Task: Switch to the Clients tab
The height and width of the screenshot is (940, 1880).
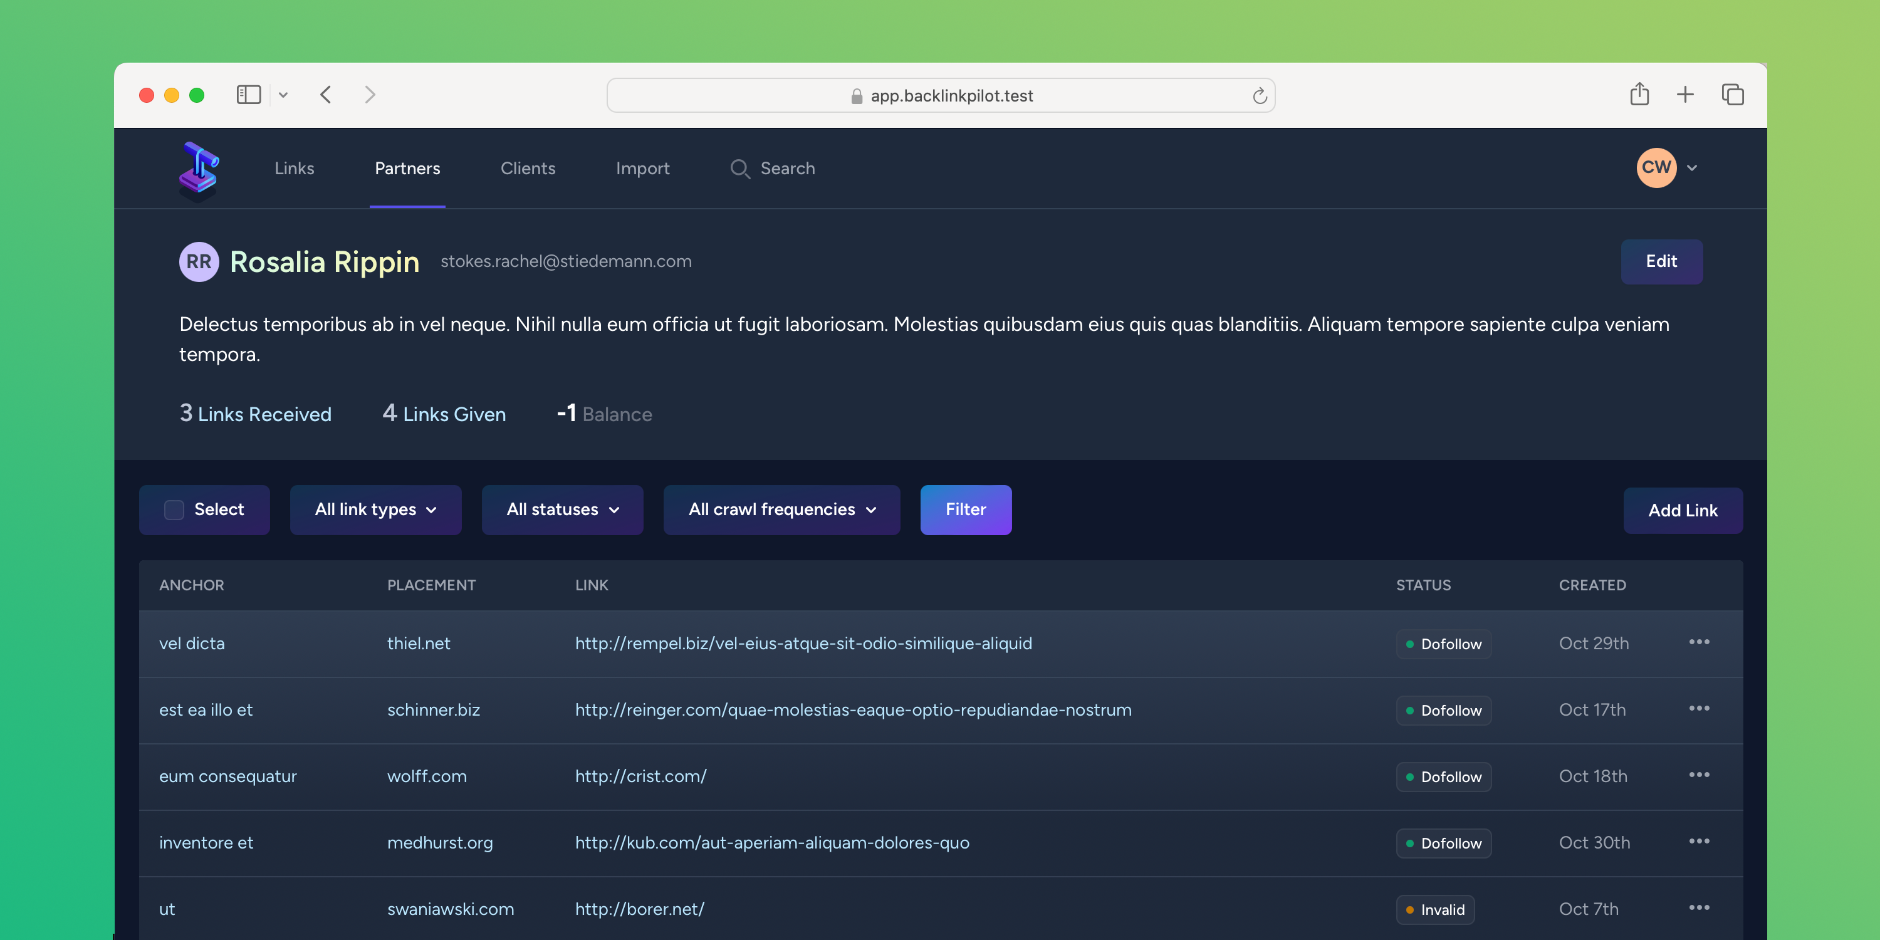Action: click(528, 168)
